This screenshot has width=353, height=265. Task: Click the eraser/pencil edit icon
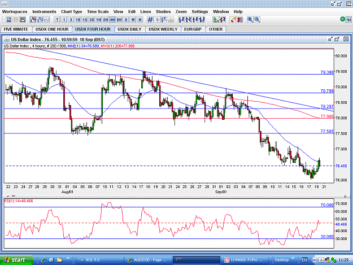point(233,20)
